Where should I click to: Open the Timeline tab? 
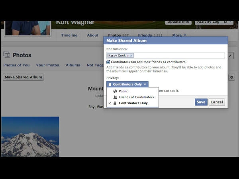[69, 35]
